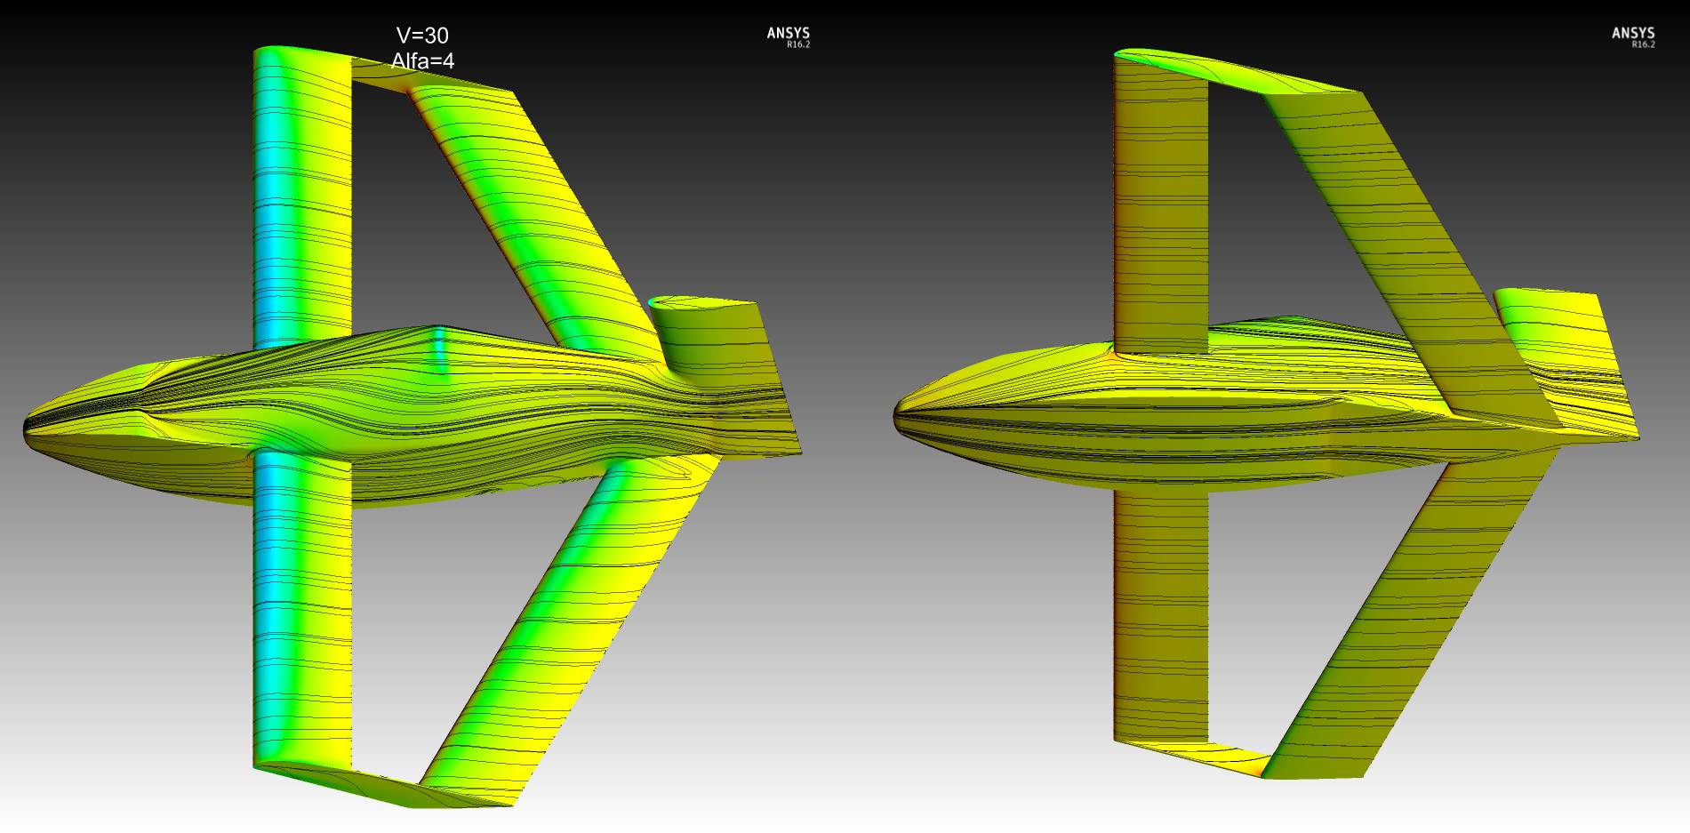Image resolution: width=1690 pixels, height=833 pixels.
Task: Click the ANSYS logo in the right view
Action: pos(1632,33)
